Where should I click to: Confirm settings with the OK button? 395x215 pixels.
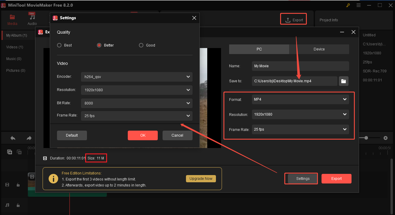pos(143,135)
